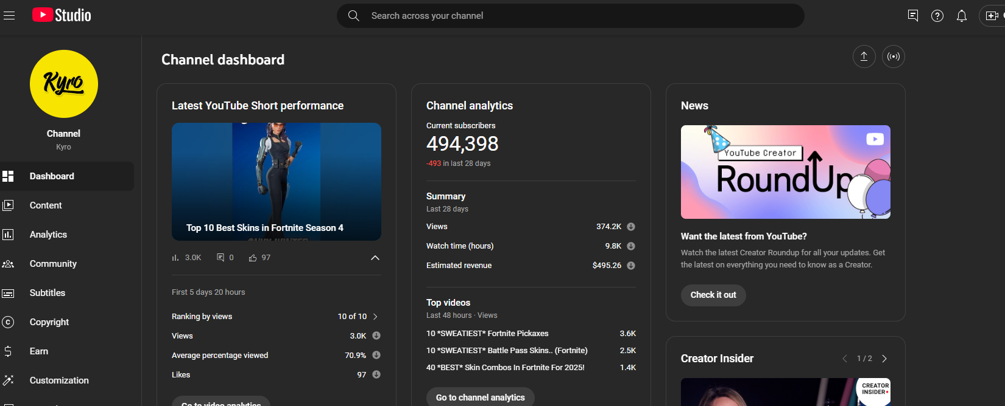Click the search magnifier icon
Screen dimensions: 1005x406
point(354,16)
